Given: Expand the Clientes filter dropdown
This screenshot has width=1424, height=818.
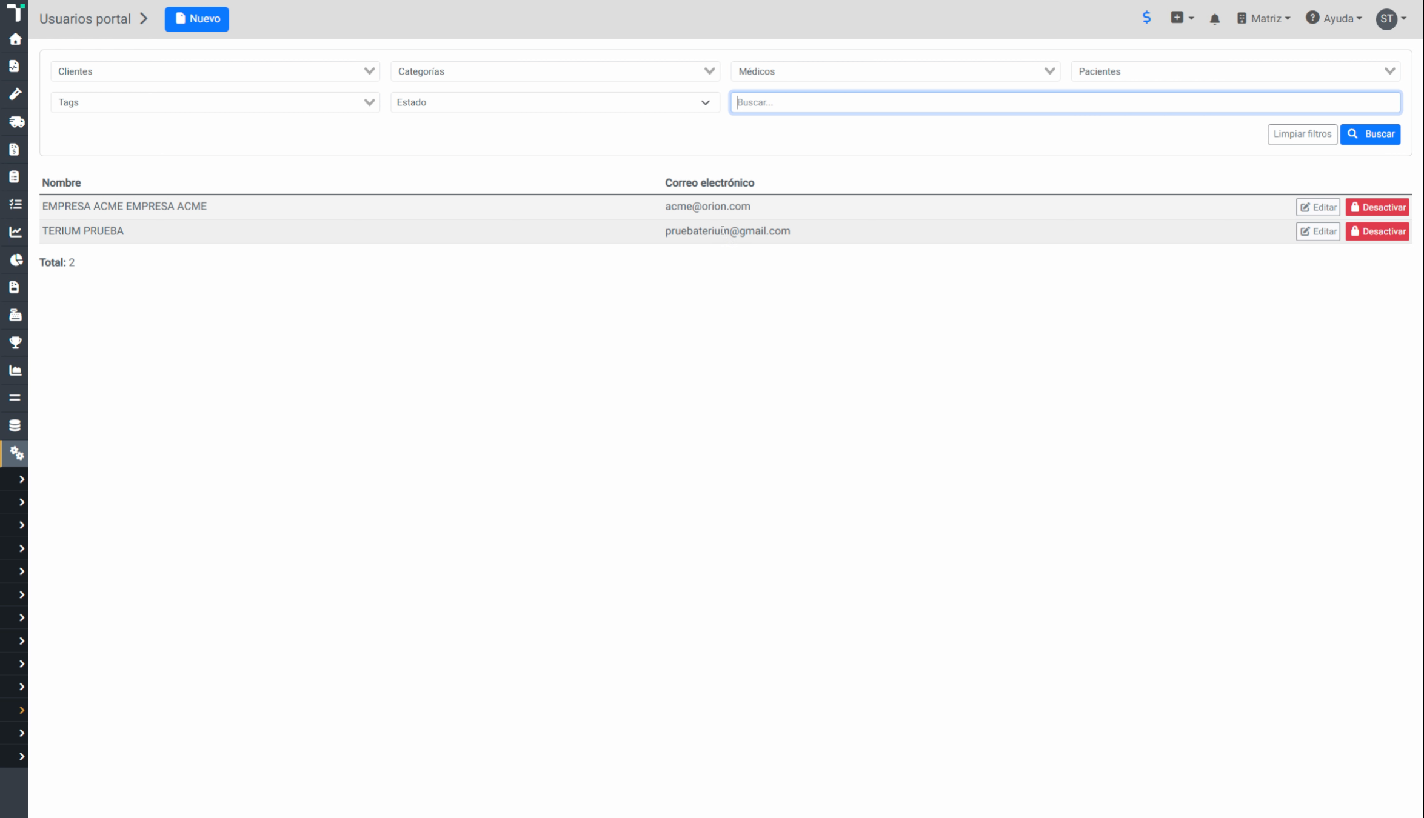Looking at the screenshot, I should click(215, 71).
